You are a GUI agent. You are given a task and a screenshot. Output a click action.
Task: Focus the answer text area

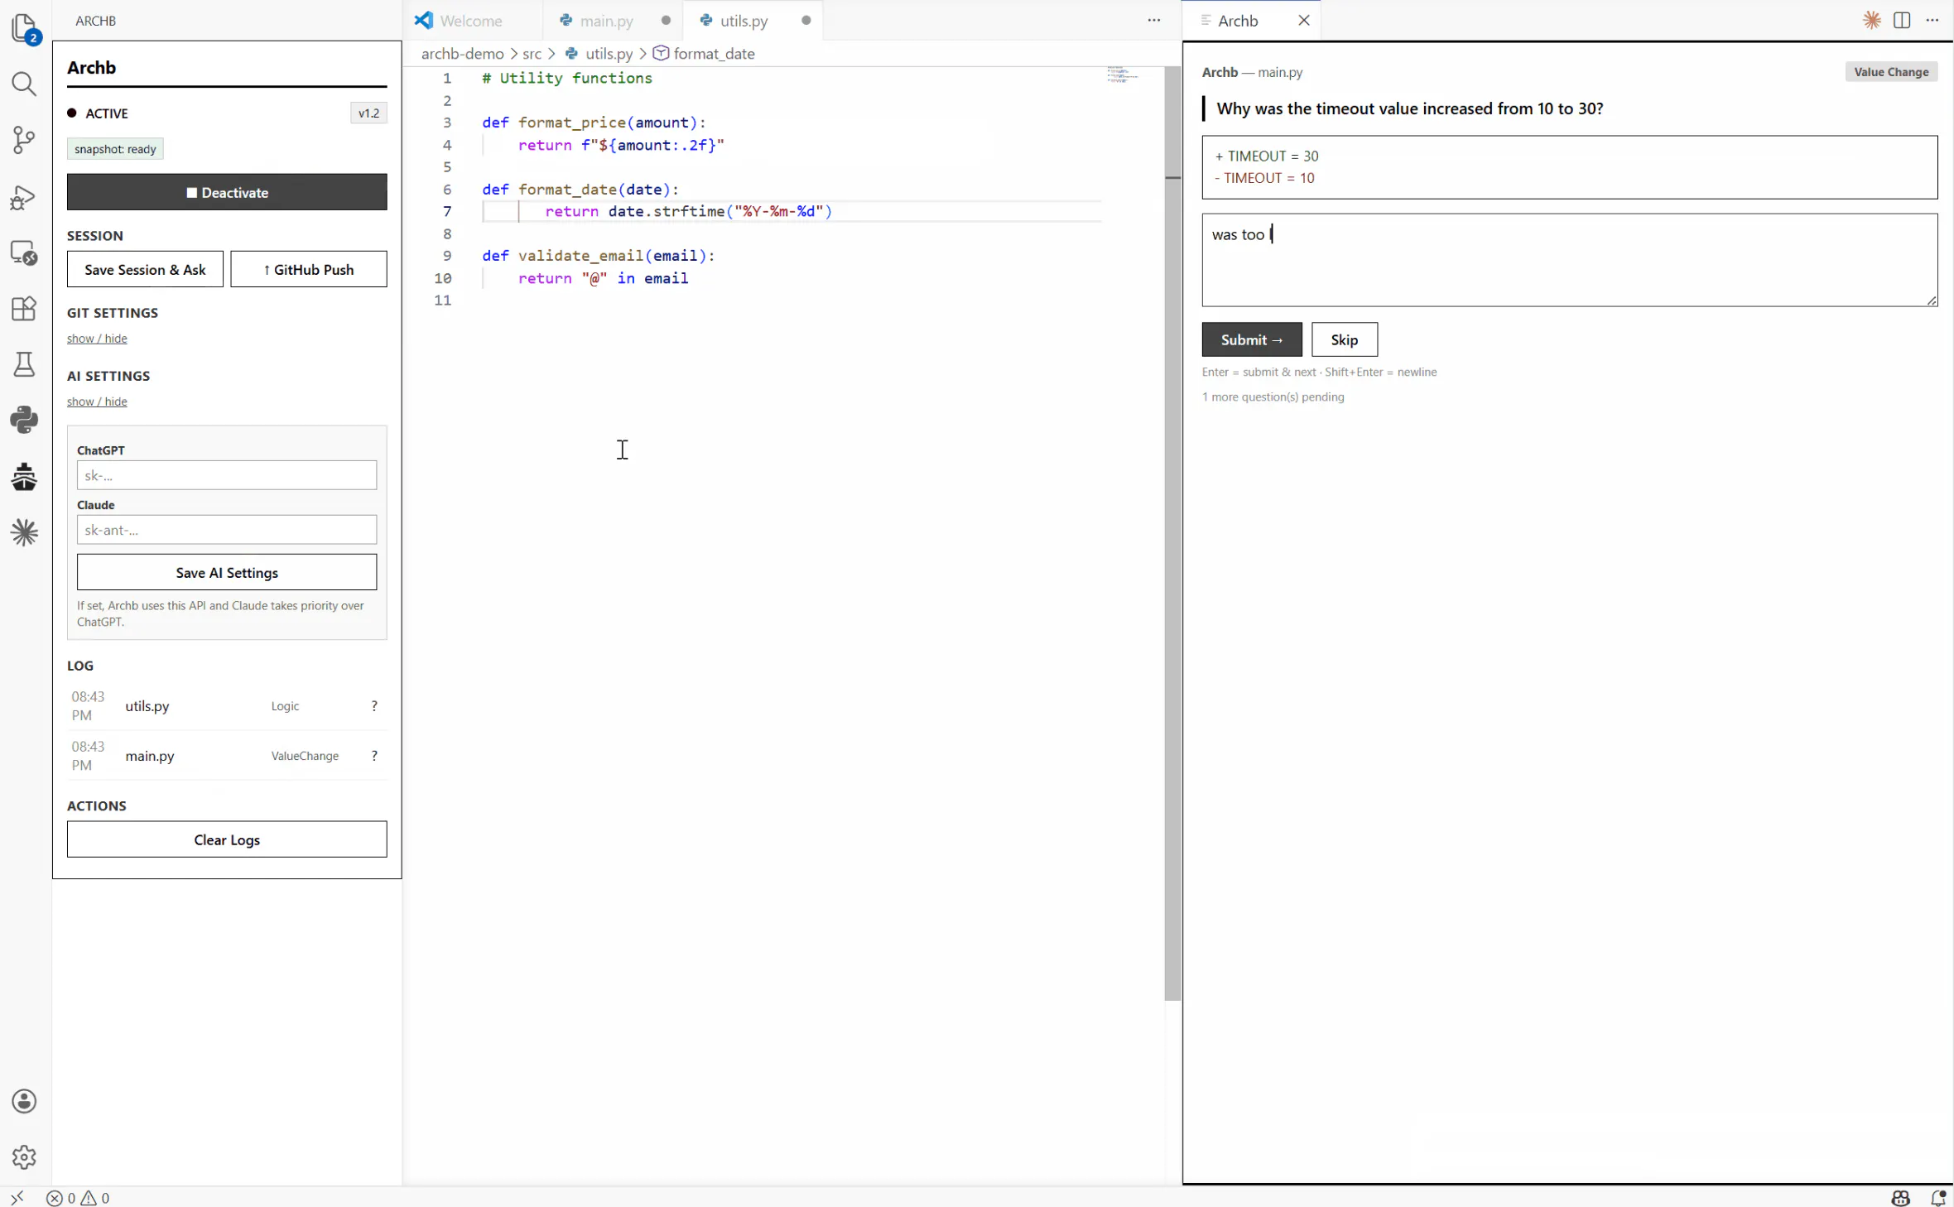(1569, 260)
